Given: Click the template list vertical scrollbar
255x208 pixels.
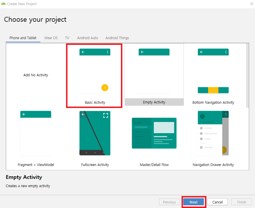Looking at the screenshot, I should [x=247, y=75].
